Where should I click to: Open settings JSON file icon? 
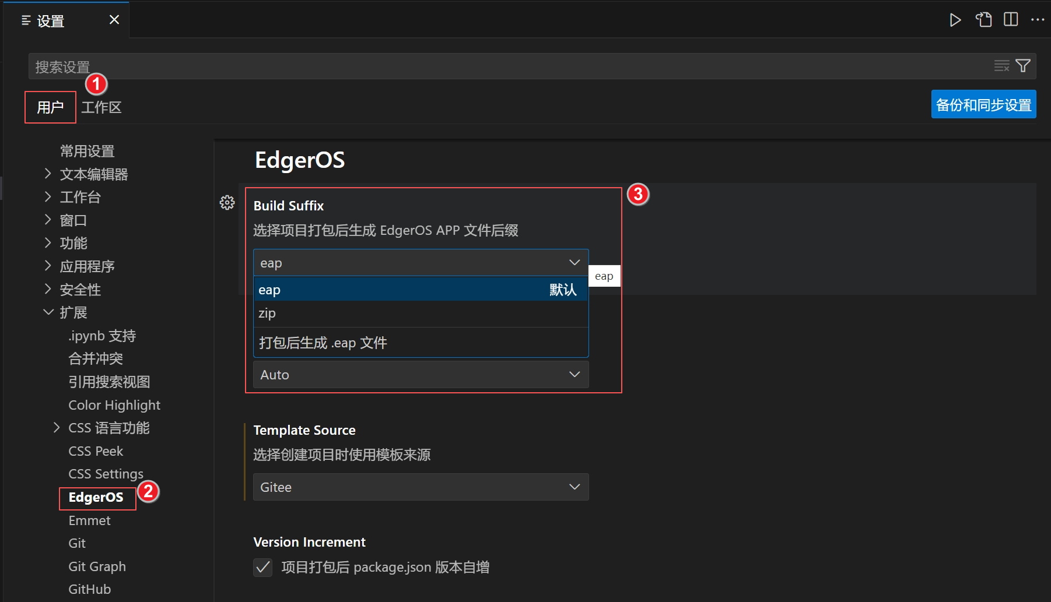tap(983, 20)
